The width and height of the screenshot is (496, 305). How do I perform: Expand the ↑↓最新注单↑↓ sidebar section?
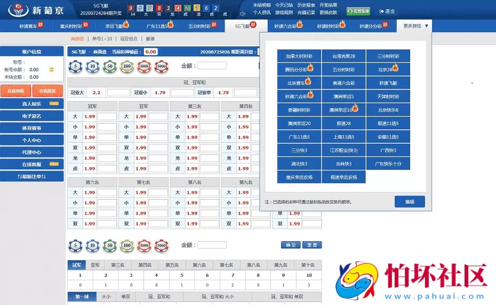point(32,176)
